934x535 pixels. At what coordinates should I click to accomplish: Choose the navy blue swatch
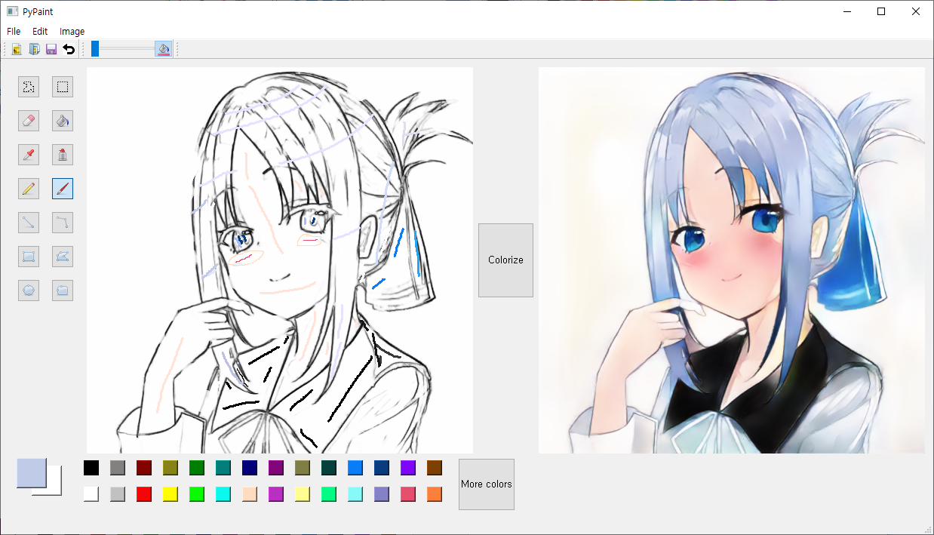click(x=250, y=468)
